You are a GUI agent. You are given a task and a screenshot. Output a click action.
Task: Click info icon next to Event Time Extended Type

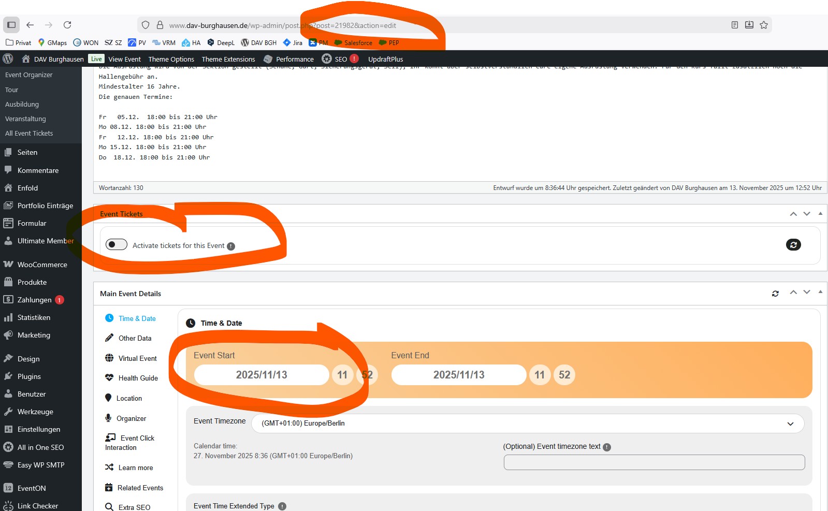(282, 506)
